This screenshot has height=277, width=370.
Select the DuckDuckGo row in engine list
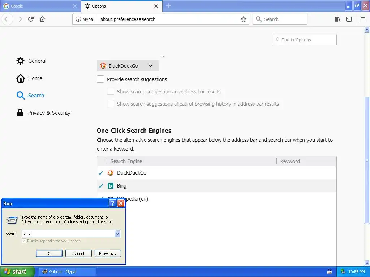[x=217, y=173]
